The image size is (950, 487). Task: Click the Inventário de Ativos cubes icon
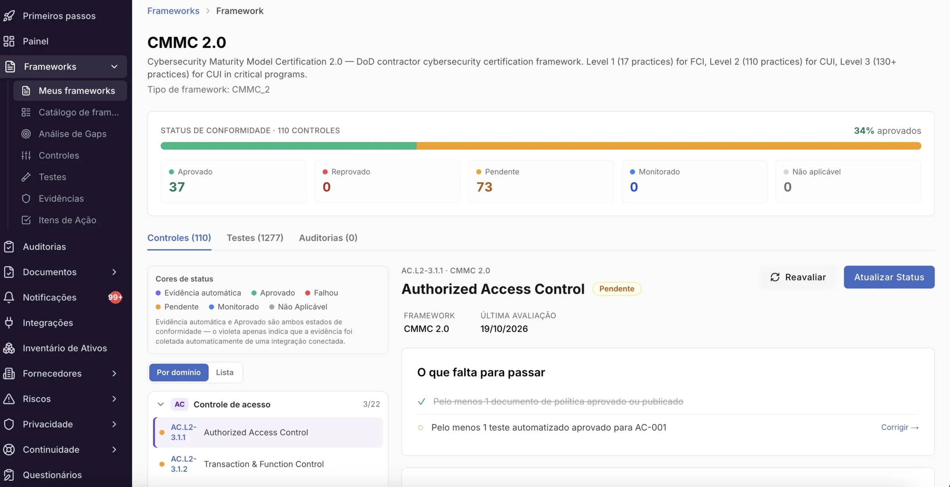9,348
